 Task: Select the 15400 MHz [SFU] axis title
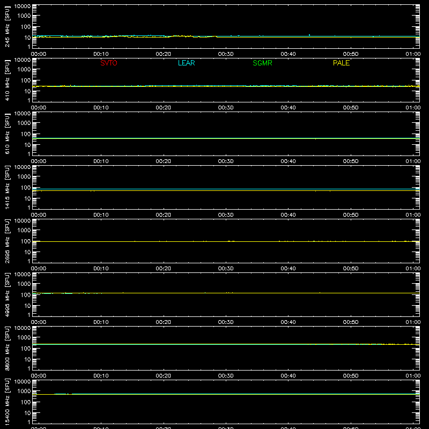7,402
